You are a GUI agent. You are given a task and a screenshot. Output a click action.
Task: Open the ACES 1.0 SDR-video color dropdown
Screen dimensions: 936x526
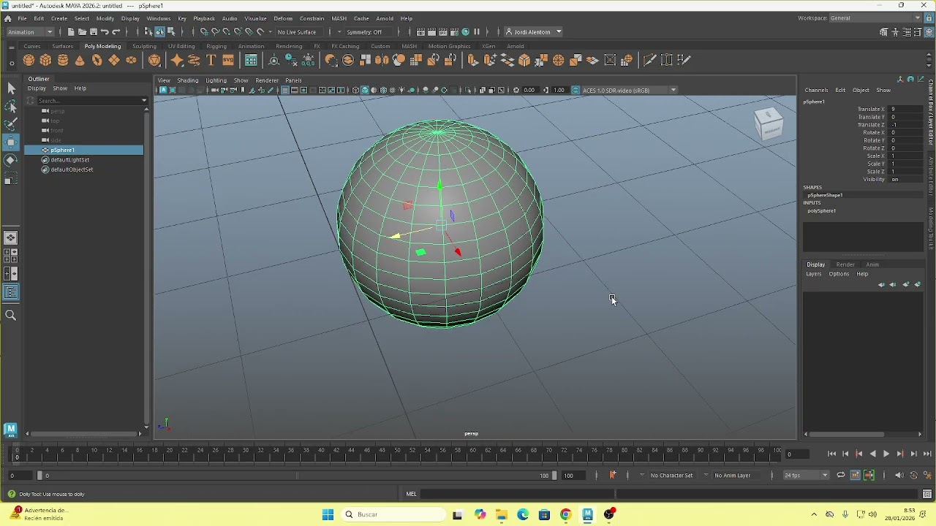point(629,91)
